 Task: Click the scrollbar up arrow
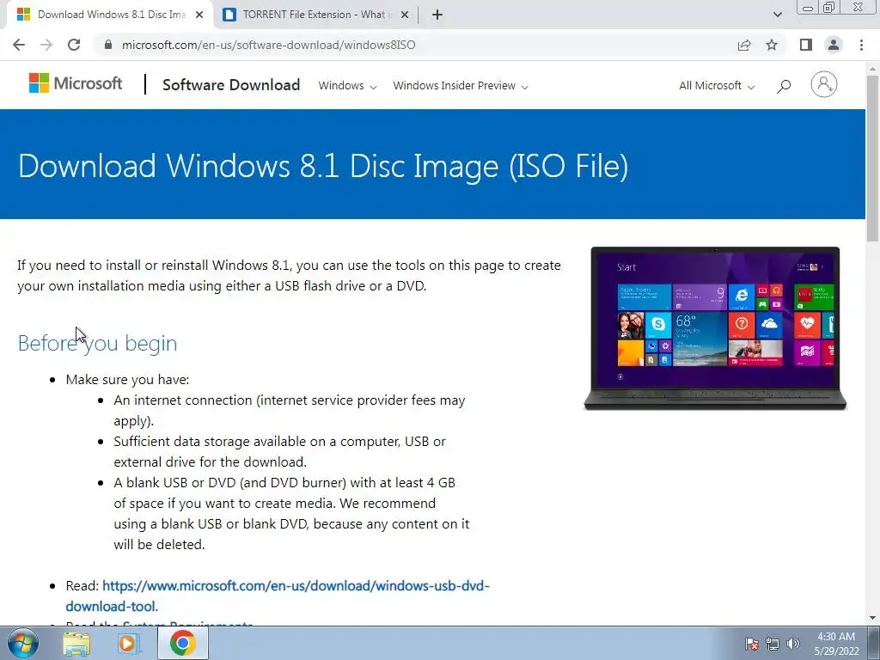[x=872, y=68]
